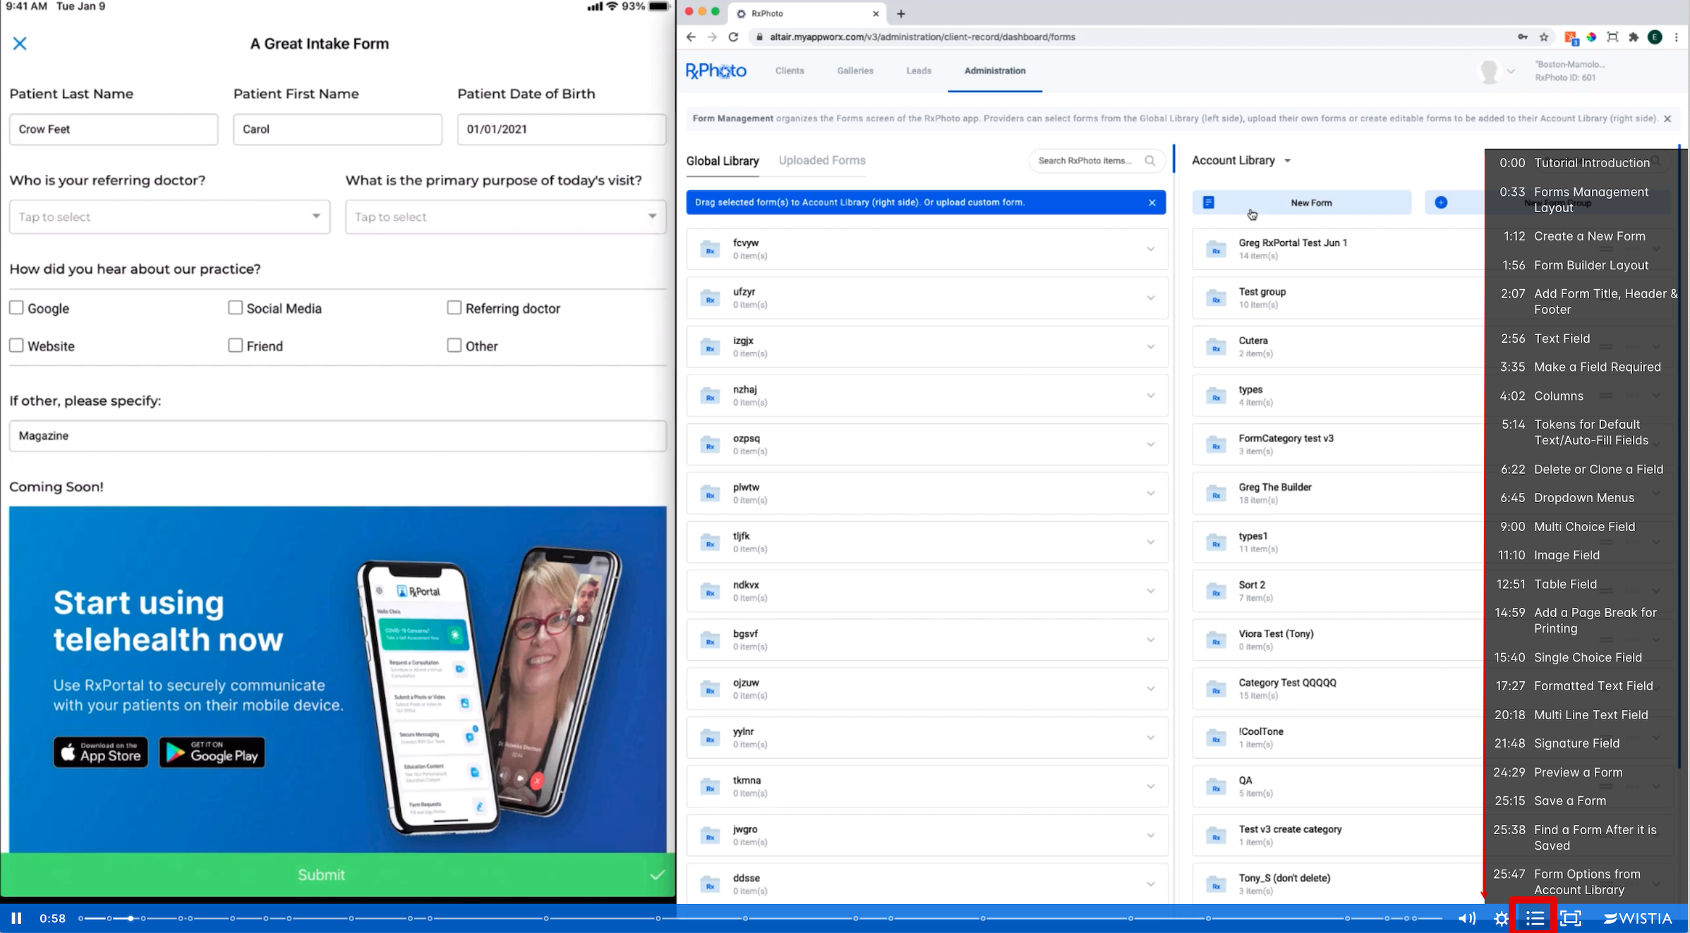Viewport: 1690px width, 933px height.
Task: Open the Galleries menu tab
Action: [855, 71]
